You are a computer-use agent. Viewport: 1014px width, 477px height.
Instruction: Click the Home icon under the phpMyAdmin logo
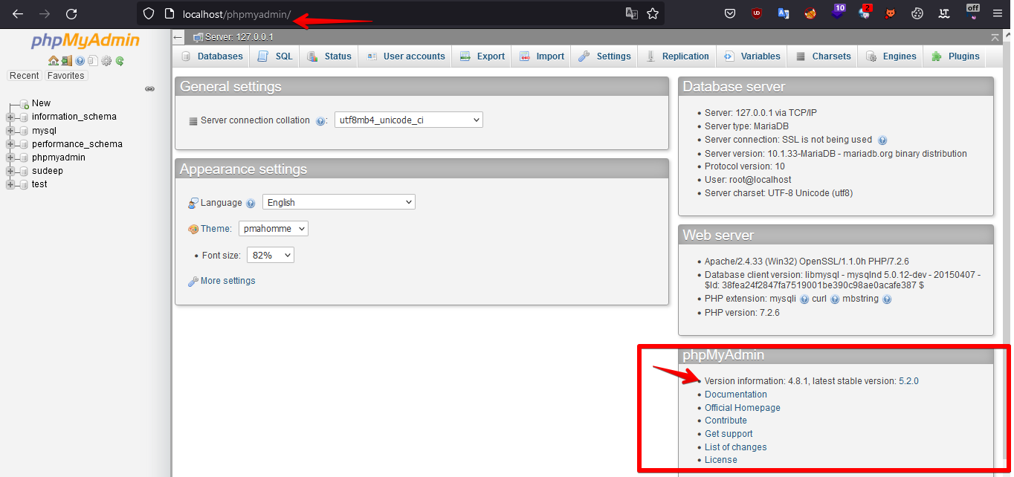53,61
